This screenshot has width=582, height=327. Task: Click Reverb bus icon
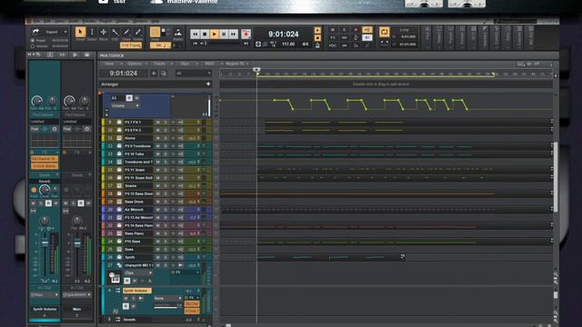click(117, 319)
